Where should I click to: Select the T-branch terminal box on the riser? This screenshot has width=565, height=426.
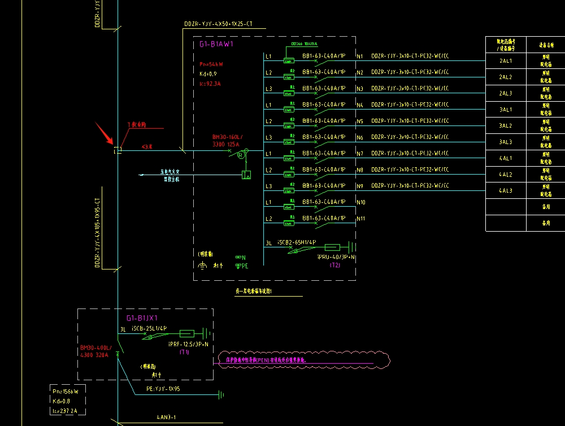(x=118, y=151)
